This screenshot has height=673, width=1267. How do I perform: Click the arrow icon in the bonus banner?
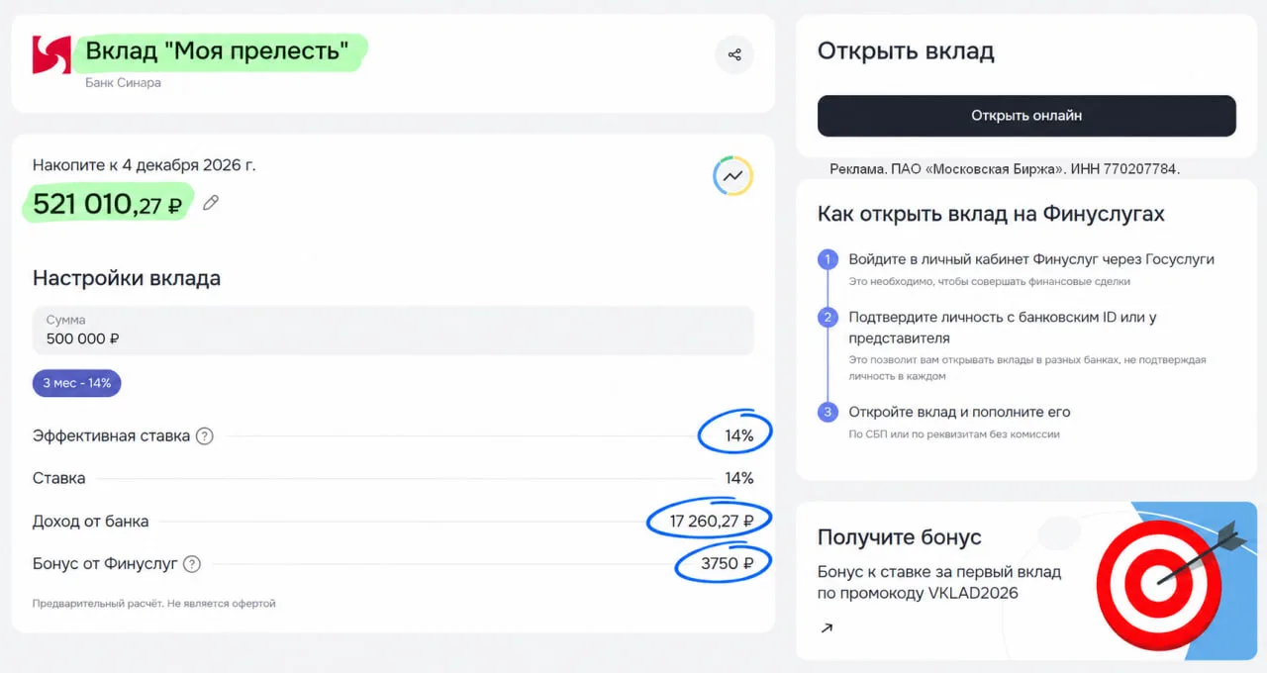[827, 627]
